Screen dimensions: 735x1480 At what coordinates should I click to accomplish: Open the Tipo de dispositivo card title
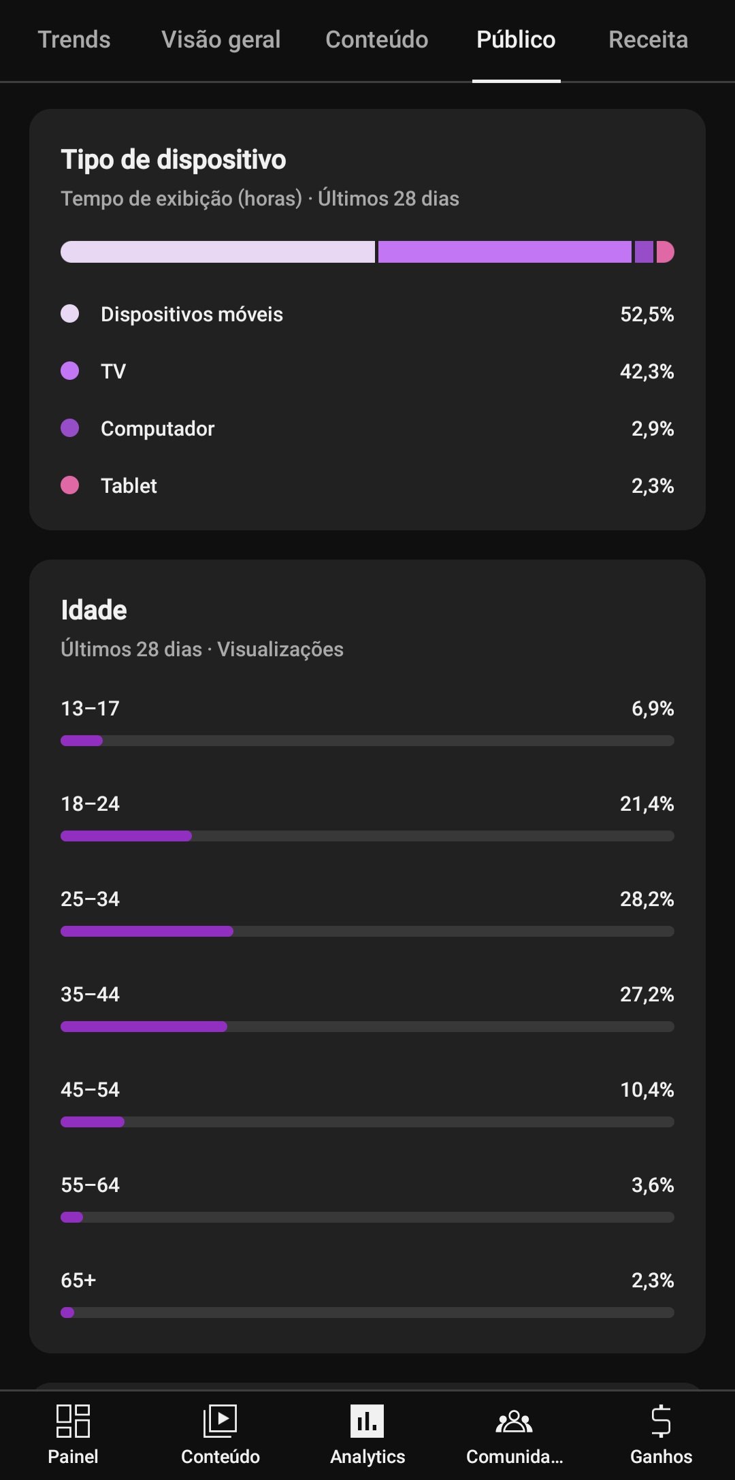(174, 159)
